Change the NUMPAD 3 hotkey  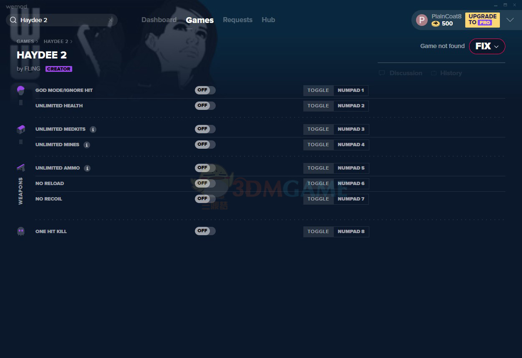coord(351,129)
